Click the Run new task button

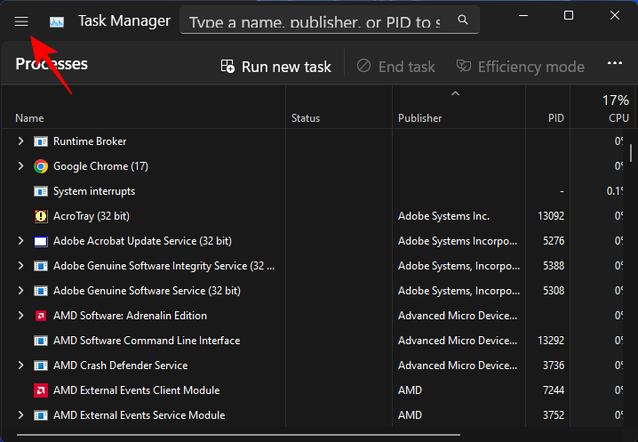pos(275,67)
